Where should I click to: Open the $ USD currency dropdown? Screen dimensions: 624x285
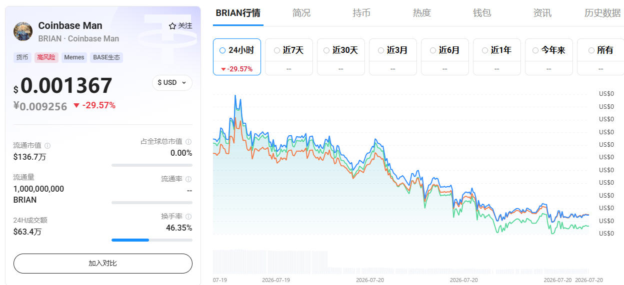(x=172, y=82)
